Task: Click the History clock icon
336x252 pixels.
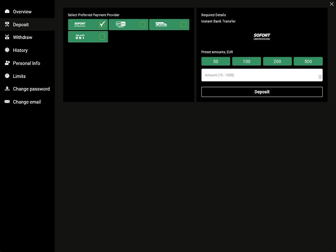Action: pyautogui.click(x=7, y=50)
